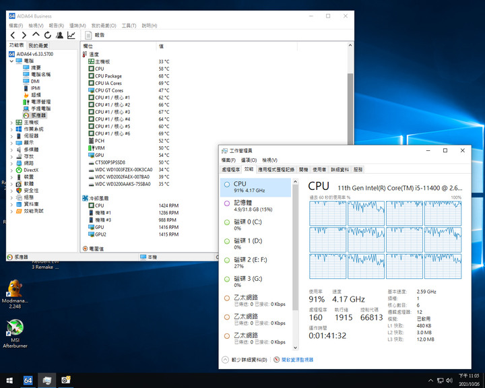Refresh the AIDA64 sensor page
485x388 pixels.
47,35
